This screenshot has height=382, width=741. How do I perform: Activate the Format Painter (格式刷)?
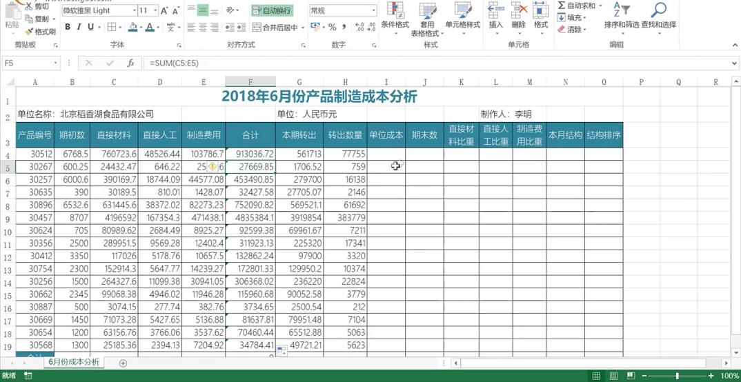[x=41, y=32]
